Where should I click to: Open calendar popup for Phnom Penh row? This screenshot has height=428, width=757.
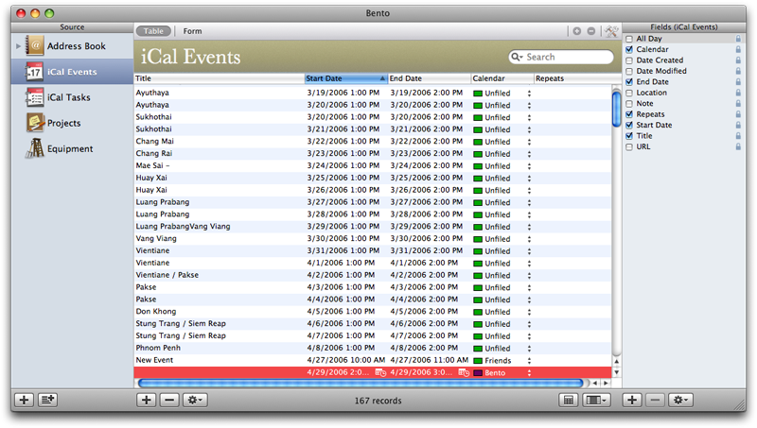point(529,349)
